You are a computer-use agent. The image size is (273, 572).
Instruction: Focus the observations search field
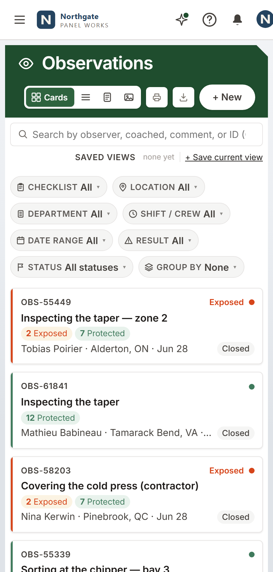tap(136, 134)
